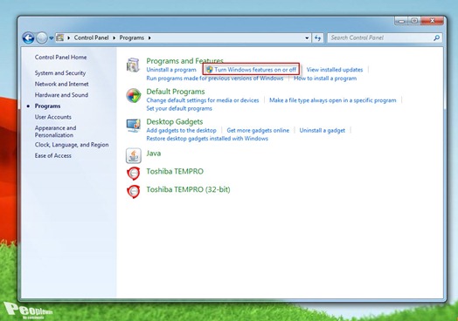Open the Desktop Gadgets monitor icon
458x321 pixels.
pos(134,126)
